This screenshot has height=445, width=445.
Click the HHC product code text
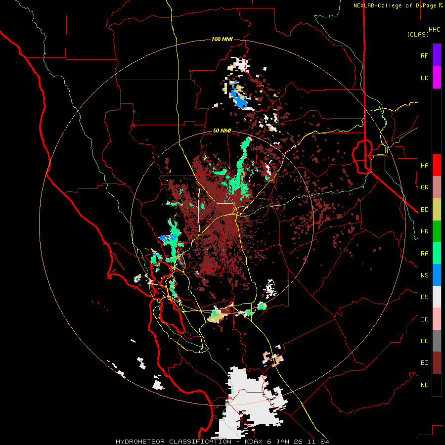click(435, 30)
